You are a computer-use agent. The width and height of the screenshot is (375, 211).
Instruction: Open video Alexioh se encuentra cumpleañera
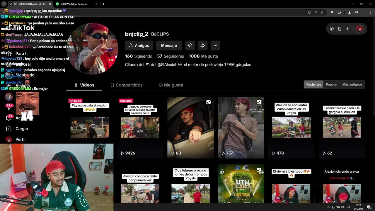291,127
